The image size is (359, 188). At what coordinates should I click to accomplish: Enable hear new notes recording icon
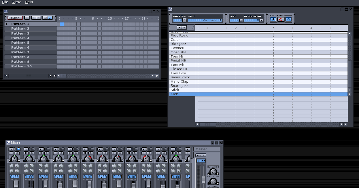coord(273,19)
